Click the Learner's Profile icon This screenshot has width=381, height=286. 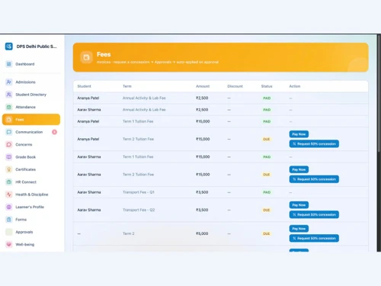pos(9,207)
